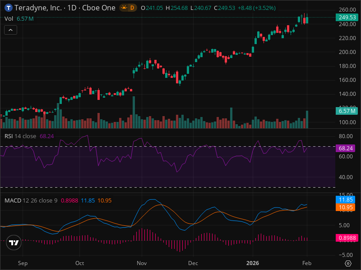This screenshot has height=270, width=361.
Task: Open the TradingView logo at bottom left
Action: pyautogui.click(x=14, y=243)
